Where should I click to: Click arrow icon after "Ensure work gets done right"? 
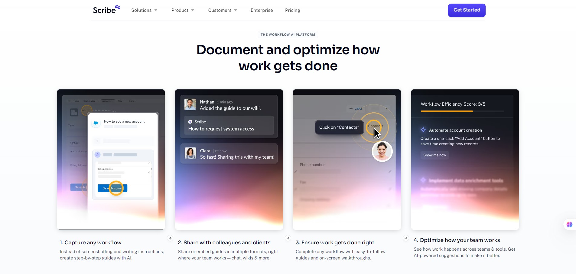[x=405, y=238]
